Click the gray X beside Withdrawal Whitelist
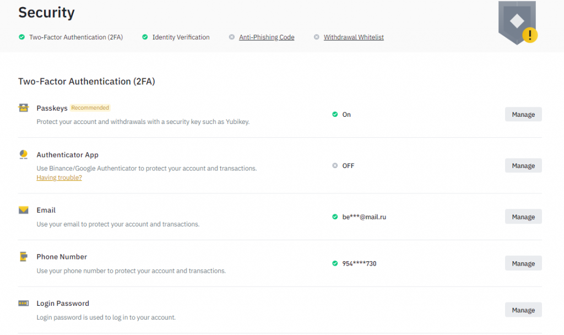The image size is (564, 335). [316, 37]
